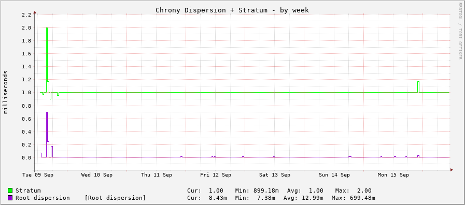Click the chart title 'Chrony Dispersion + Stratum - by week'
Screen dimensions: 465x205
pyautogui.click(x=232, y=10)
